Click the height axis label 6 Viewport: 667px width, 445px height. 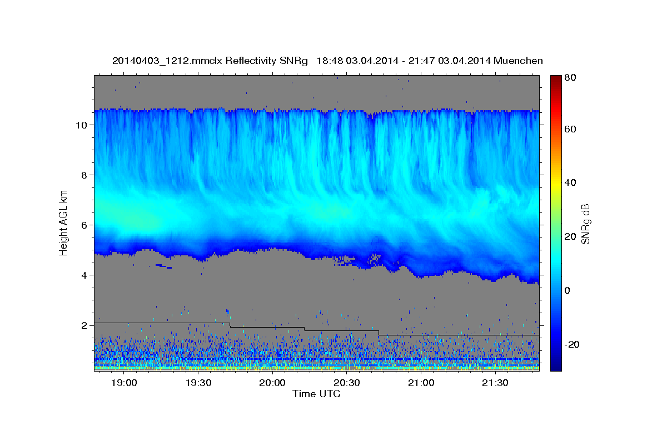tap(84, 225)
